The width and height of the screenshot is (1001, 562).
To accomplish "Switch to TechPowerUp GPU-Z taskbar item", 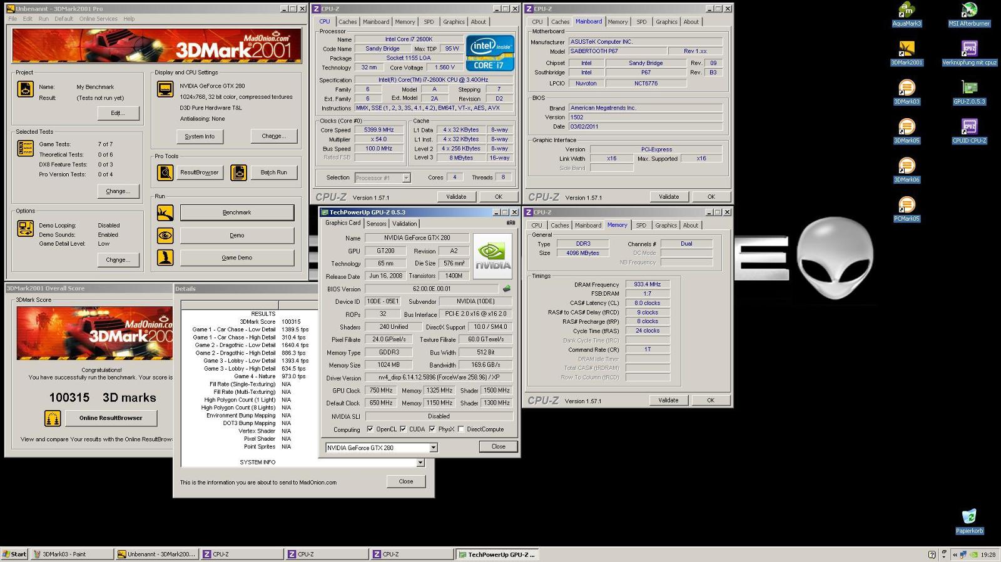I will pos(497,554).
